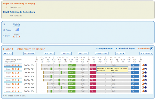
Task: Click the From 20 911 button in the last flight row
Action: pos(13,91)
